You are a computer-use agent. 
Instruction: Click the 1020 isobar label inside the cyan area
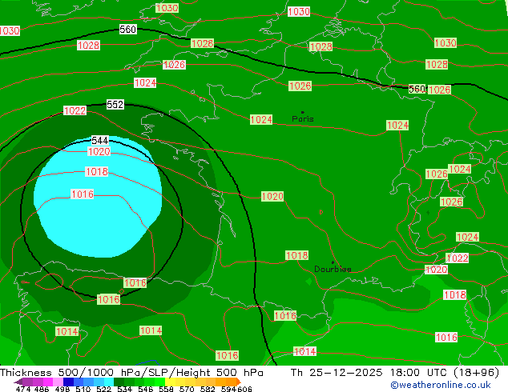(x=99, y=151)
